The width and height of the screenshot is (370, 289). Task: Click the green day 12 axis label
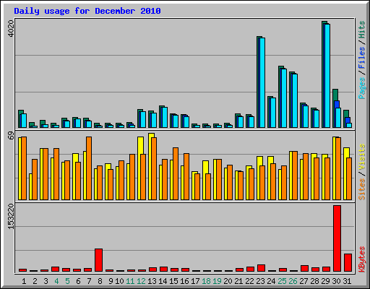(x=141, y=281)
